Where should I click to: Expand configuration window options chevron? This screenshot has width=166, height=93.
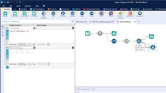pos(69,21)
